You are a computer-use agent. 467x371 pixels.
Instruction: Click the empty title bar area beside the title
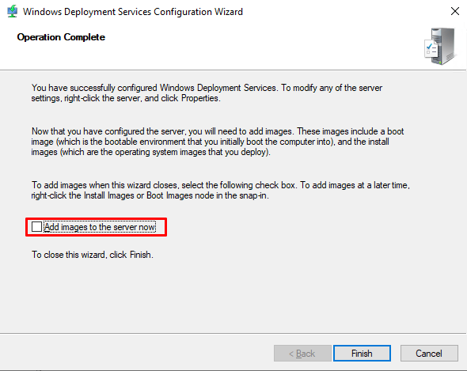pyautogui.click(x=345, y=12)
